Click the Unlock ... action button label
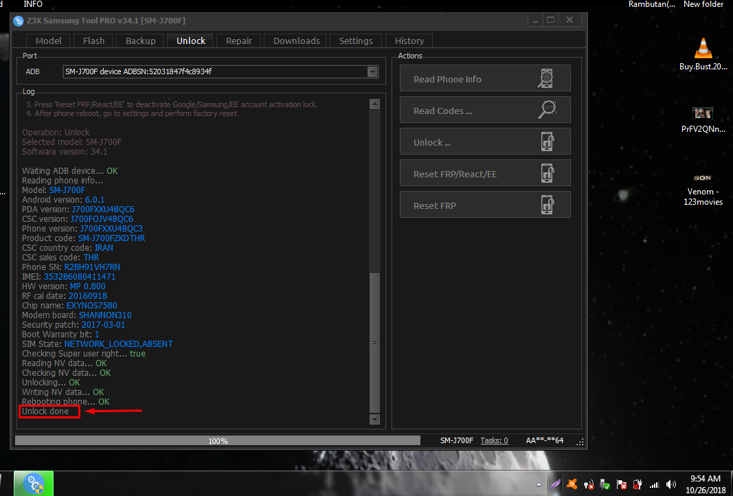The height and width of the screenshot is (496, 733). (x=432, y=143)
